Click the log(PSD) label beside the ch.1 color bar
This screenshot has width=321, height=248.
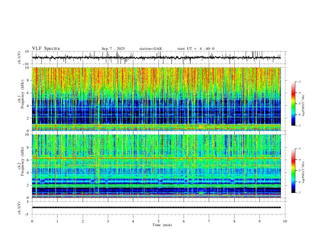(303, 106)
